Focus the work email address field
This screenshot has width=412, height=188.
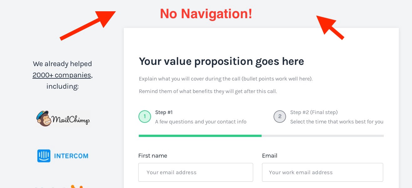click(x=322, y=172)
